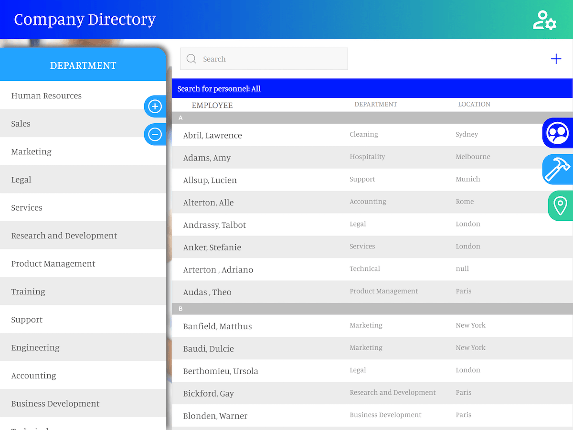
Task: Click the circled minus remove department button
Action: point(155,134)
